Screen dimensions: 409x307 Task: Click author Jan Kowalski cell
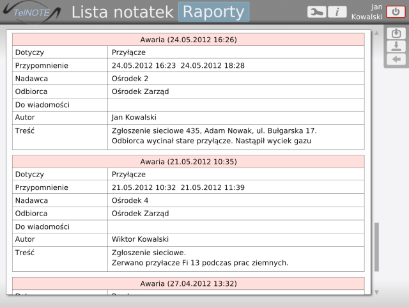coord(236,118)
